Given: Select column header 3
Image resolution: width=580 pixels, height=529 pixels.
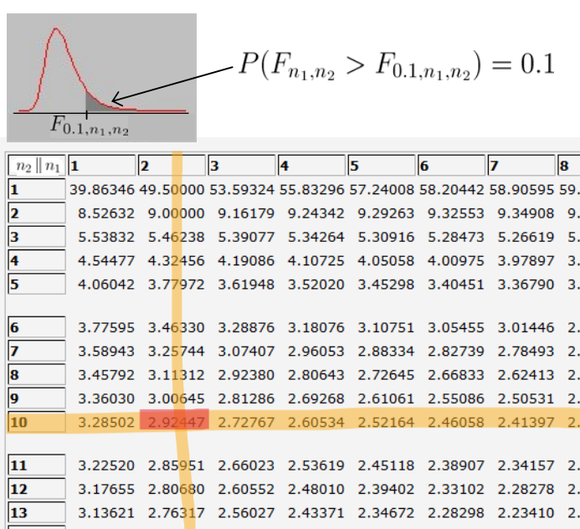Looking at the screenshot, I should [x=240, y=165].
